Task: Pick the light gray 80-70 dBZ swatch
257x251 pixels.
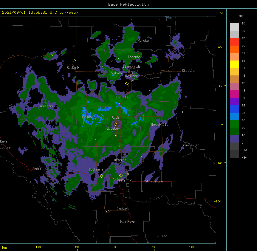Action: 234,27
